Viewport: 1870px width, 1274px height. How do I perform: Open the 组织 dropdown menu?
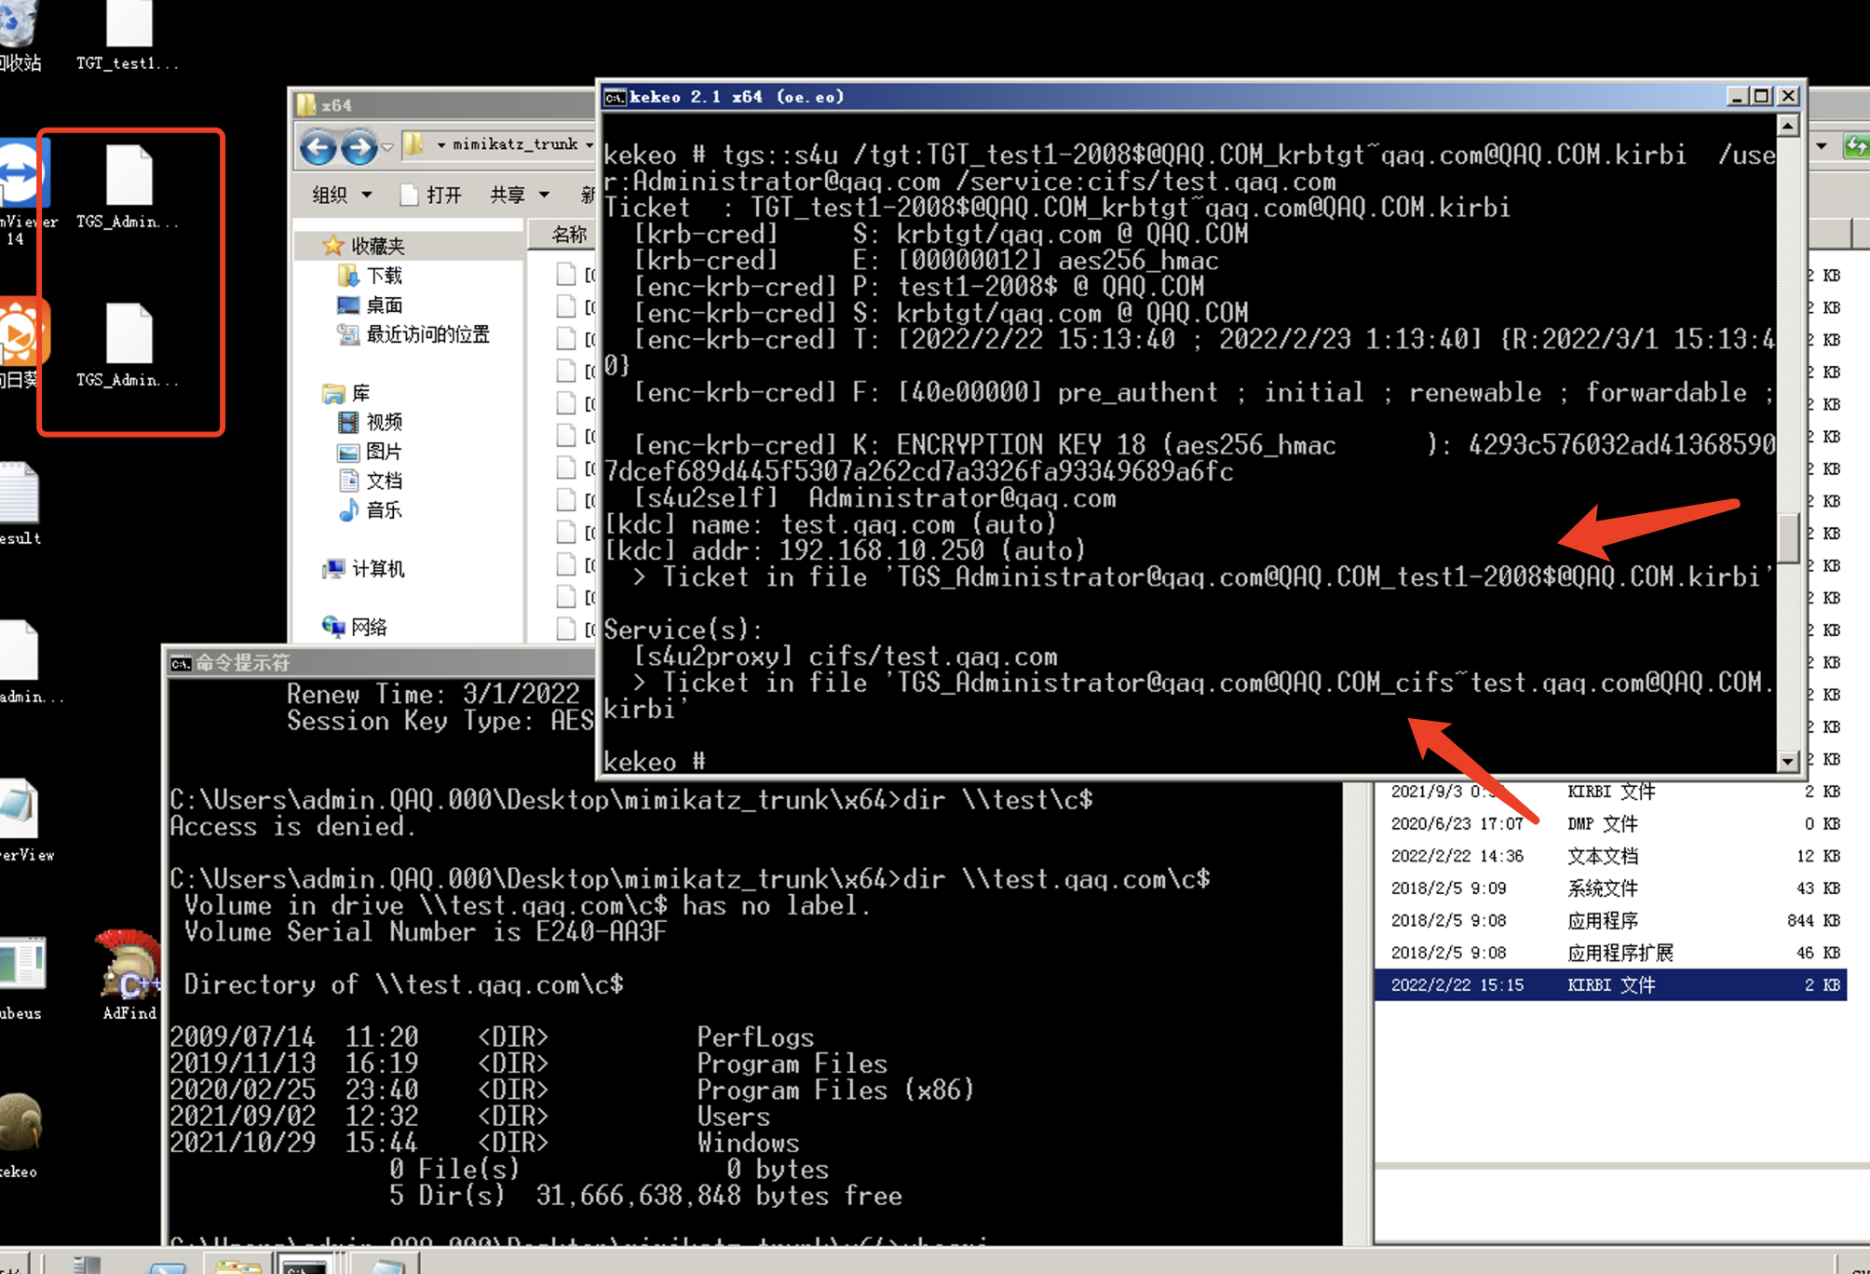click(341, 195)
